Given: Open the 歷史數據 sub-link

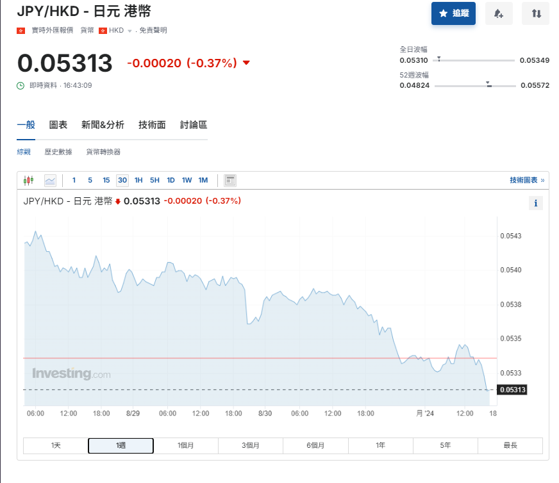Looking at the screenshot, I should coord(58,152).
